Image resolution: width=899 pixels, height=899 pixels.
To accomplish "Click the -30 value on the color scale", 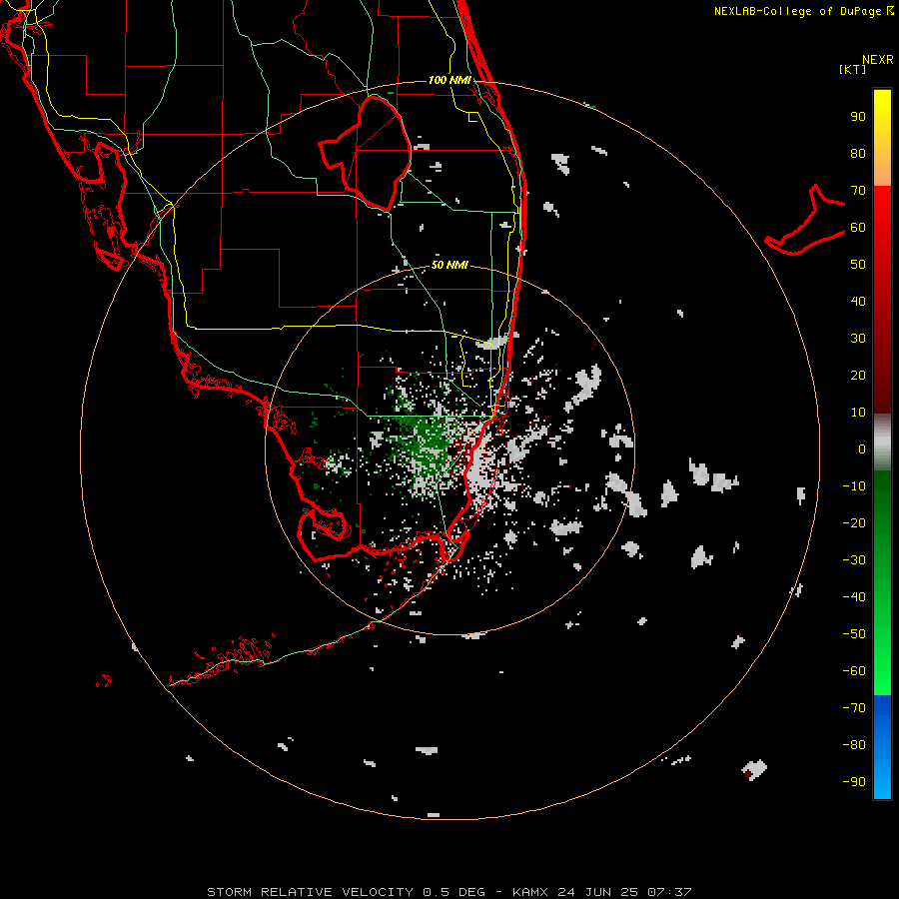I will tap(854, 560).
